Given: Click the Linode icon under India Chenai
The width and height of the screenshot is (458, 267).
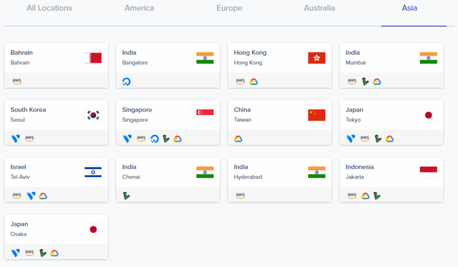Looking at the screenshot, I should (x=127, y=196).
